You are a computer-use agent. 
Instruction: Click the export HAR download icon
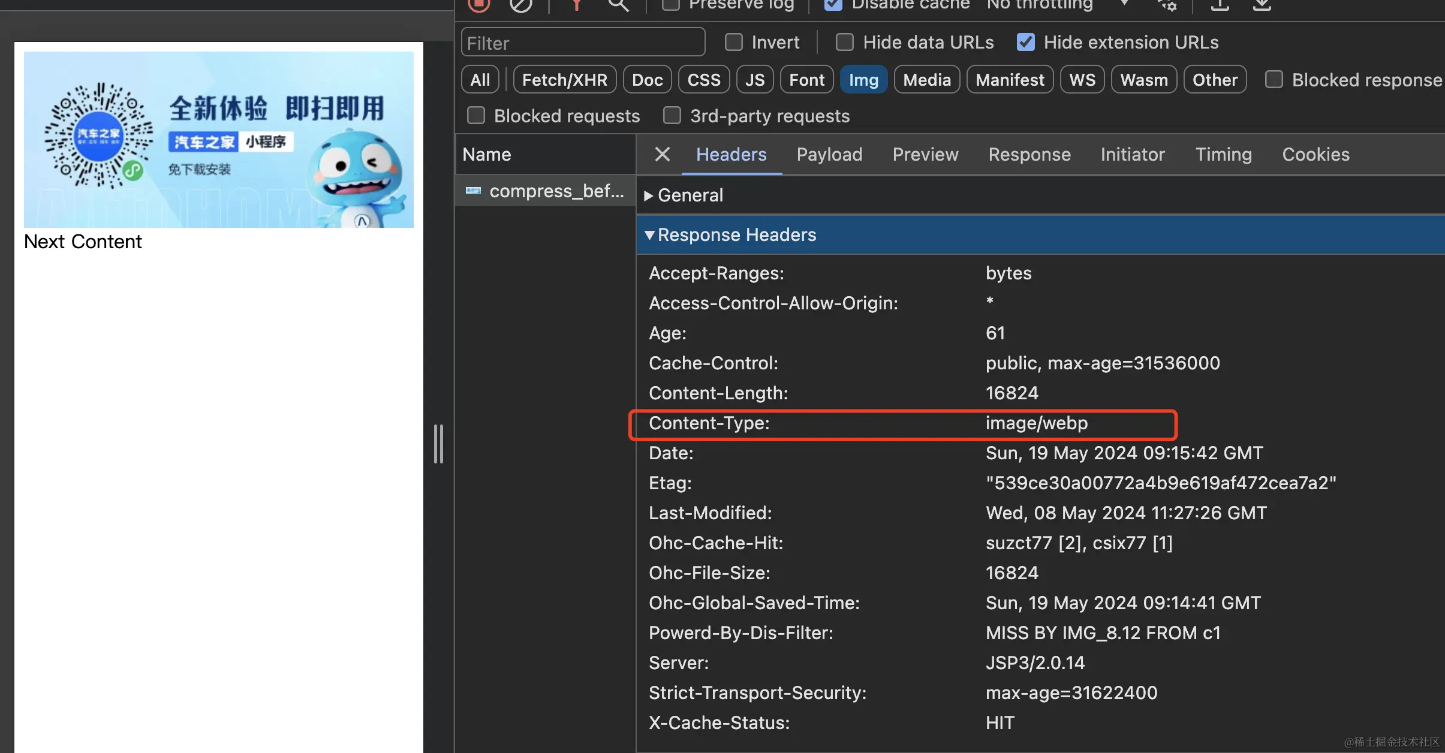click(x=1262, y=5)
